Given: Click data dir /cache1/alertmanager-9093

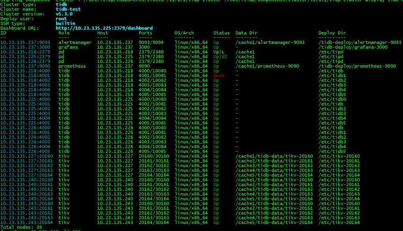Looking at the screenshot, I should [x=270, y=42].
